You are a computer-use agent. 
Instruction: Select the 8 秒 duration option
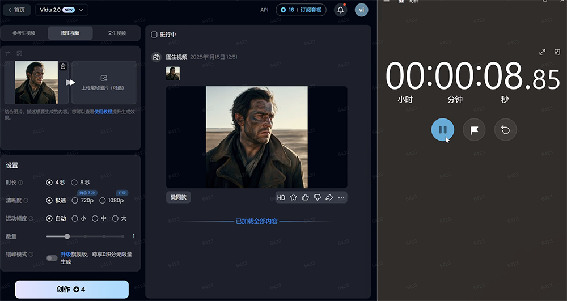[75, 183]
